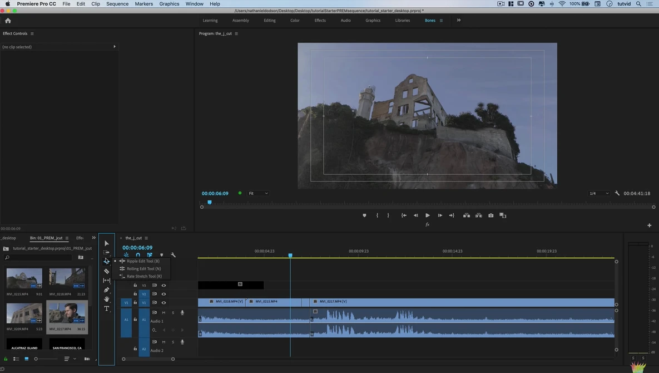Toggle lock on V3 track
The width and height of the screenshot is (659, 373).
point(135,285)
